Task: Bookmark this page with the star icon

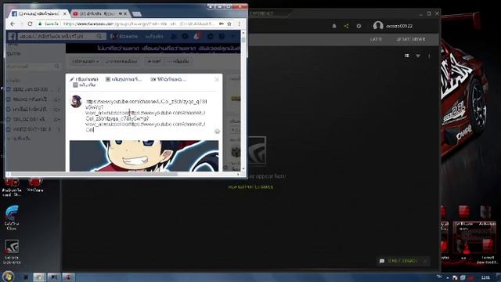Action: coord(229,24)
